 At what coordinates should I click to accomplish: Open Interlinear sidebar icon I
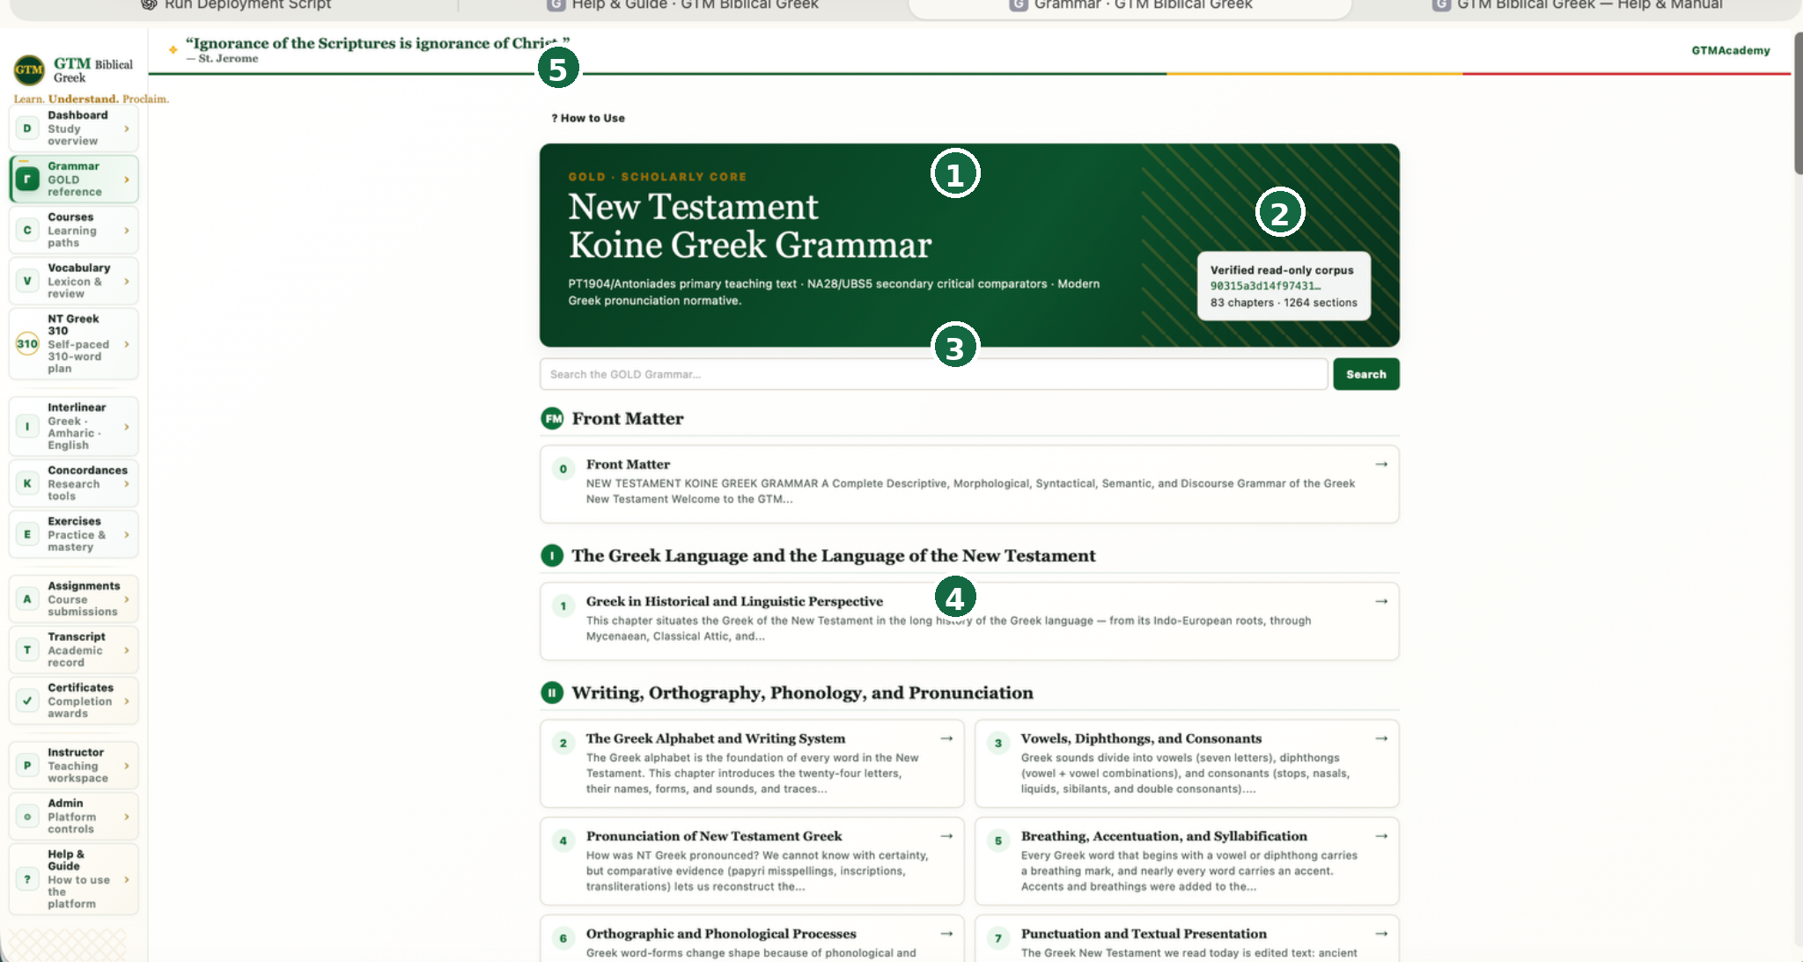27,427
